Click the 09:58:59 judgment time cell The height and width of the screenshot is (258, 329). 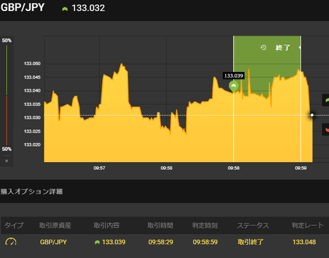205,242
